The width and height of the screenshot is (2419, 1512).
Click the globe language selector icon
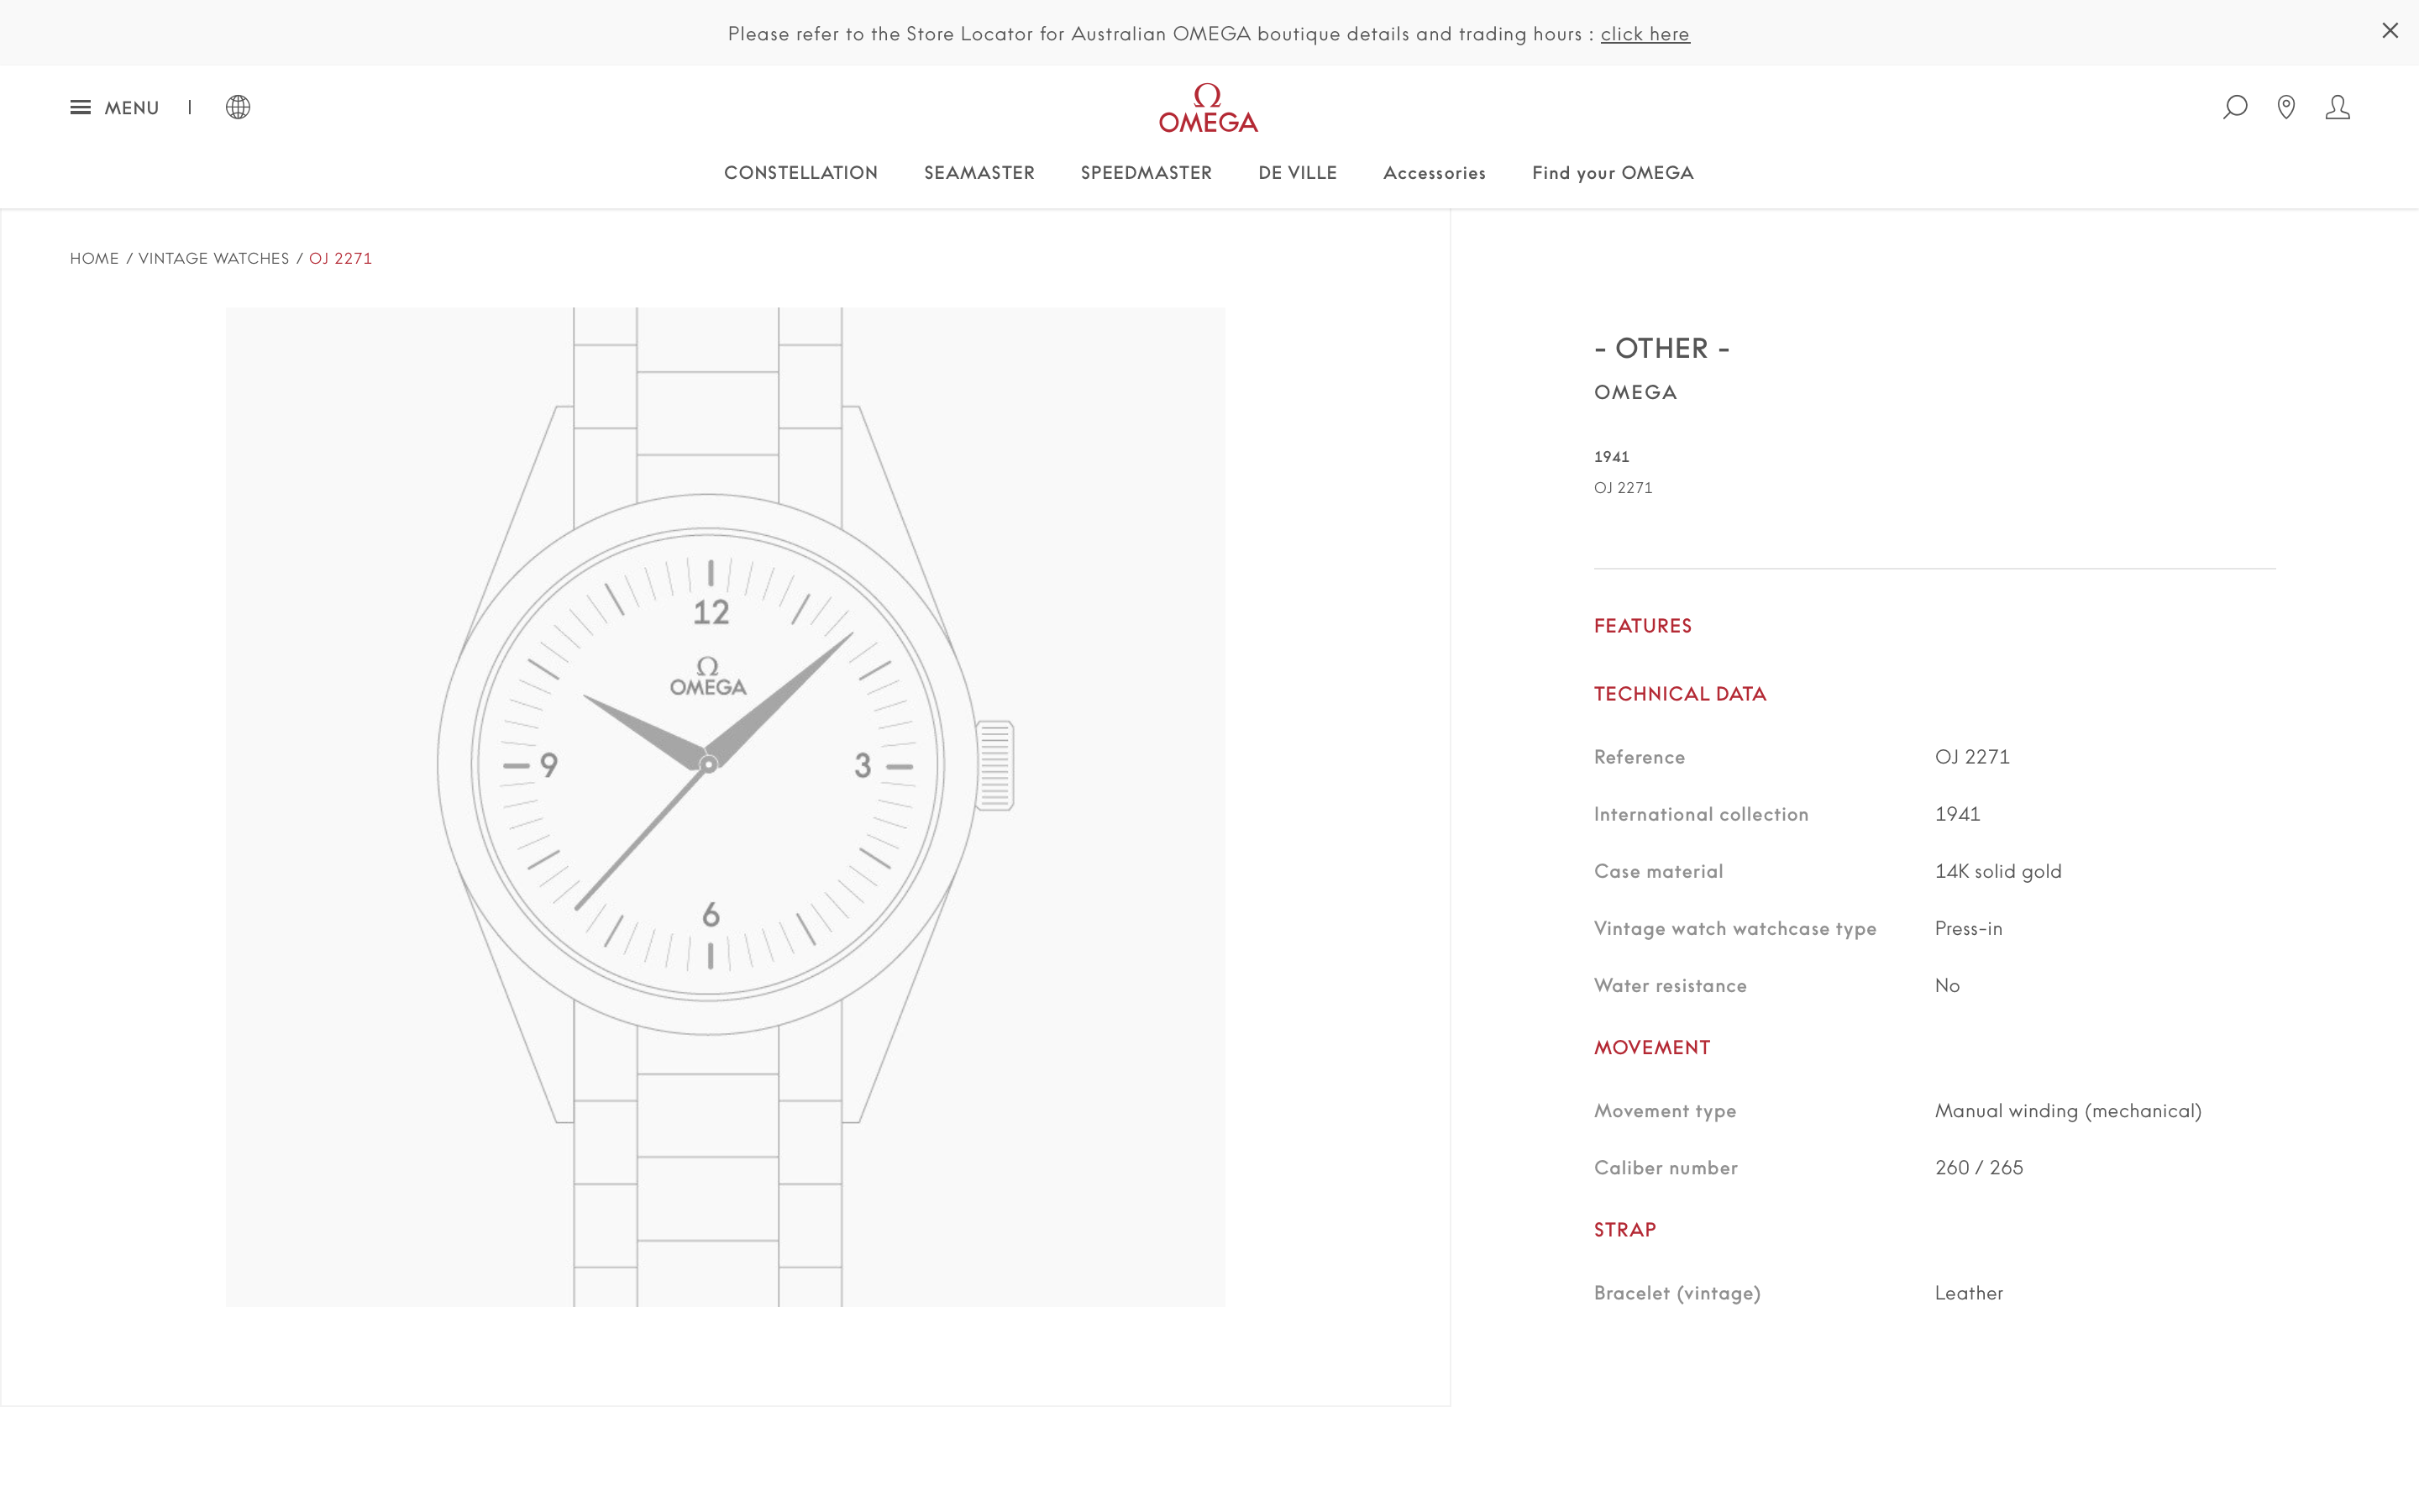[x=238, y=107]
